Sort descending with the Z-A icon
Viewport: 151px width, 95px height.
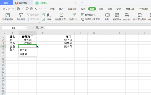click(44, 19)
